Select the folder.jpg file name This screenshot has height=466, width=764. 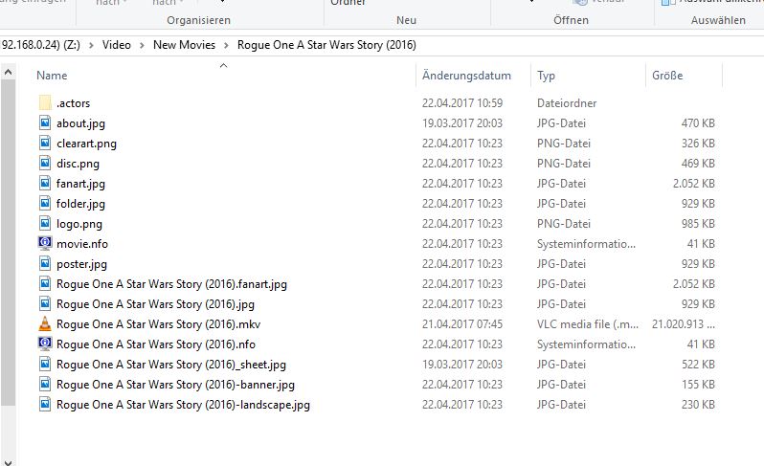click(80, 204)
